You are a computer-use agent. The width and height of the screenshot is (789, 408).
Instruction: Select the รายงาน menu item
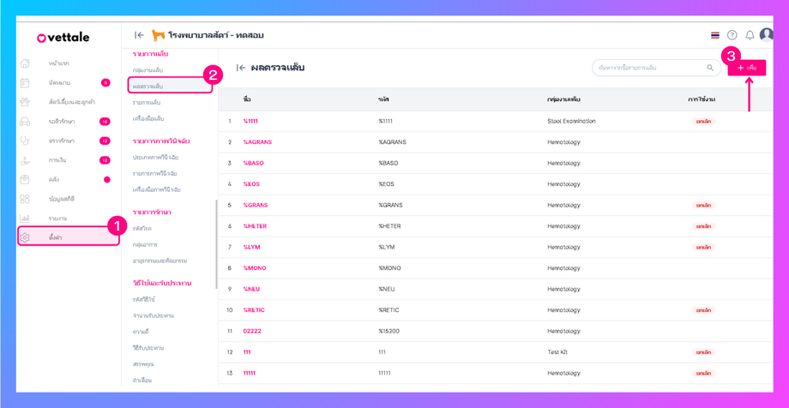coord(57,219)
